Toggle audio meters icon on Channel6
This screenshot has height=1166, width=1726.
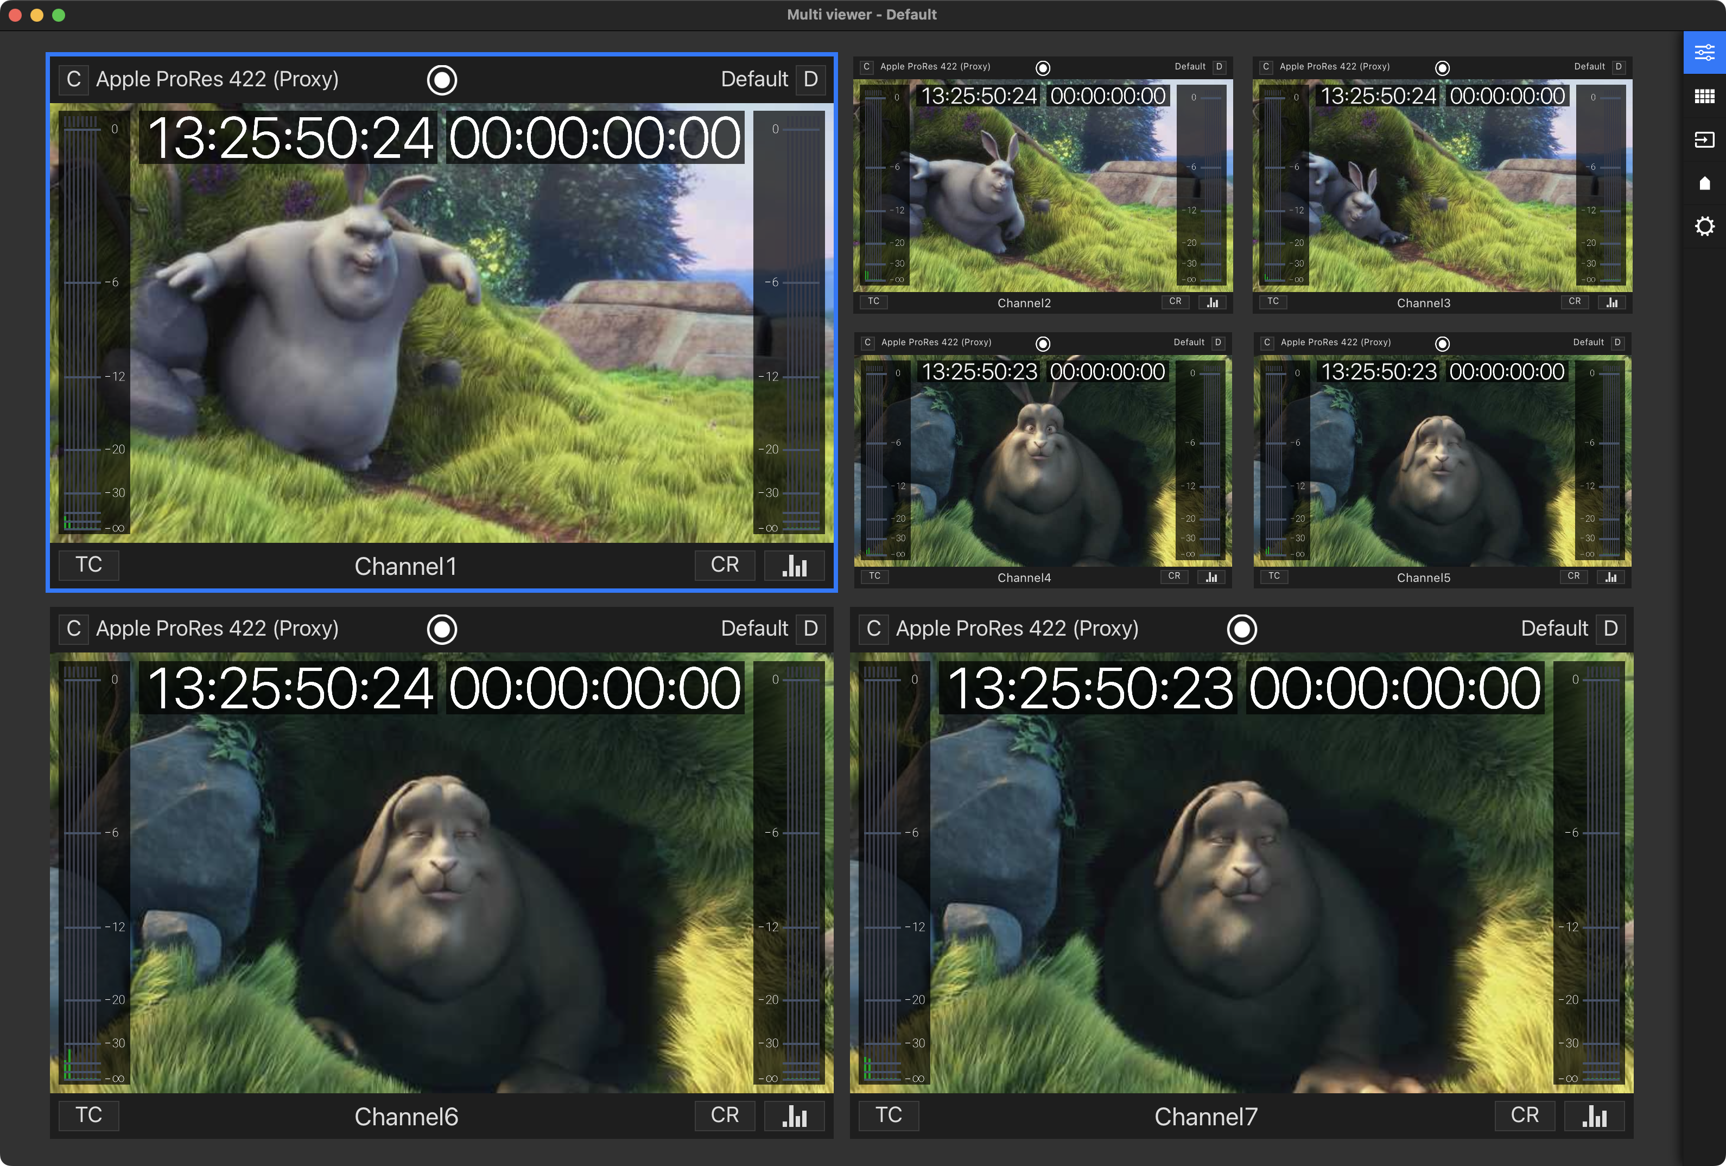[x=794, y=1116]
